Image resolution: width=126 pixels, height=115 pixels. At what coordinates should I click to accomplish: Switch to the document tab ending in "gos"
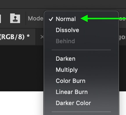point(123,37)
